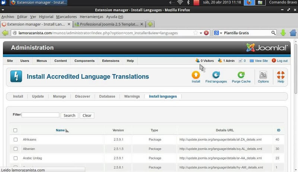Click the Purge Cache icon
The height and width of the screenshot is (172, 298).
241,75
